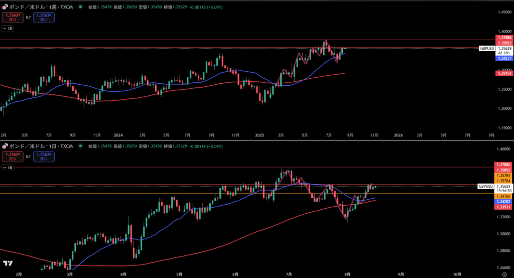The height and width of the screenshot is (278, 514).
Task: Click 2月 on the daily time axis
Action: pos(19,274)
